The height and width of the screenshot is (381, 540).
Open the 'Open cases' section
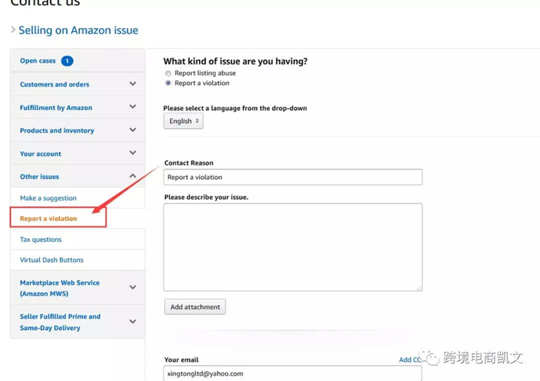click(38, 61)
